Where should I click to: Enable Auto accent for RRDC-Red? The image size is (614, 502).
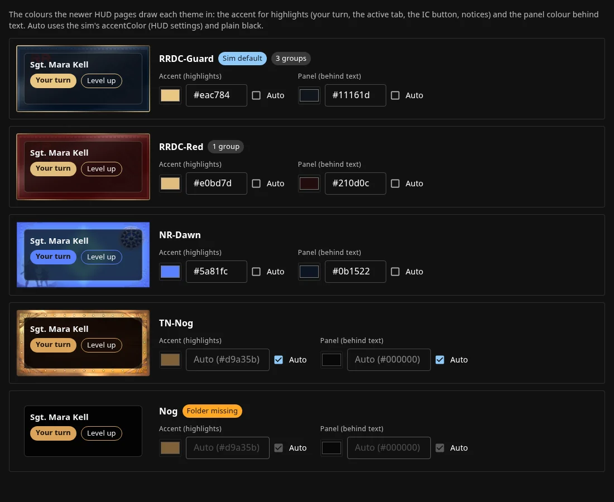tap(256, 184)
